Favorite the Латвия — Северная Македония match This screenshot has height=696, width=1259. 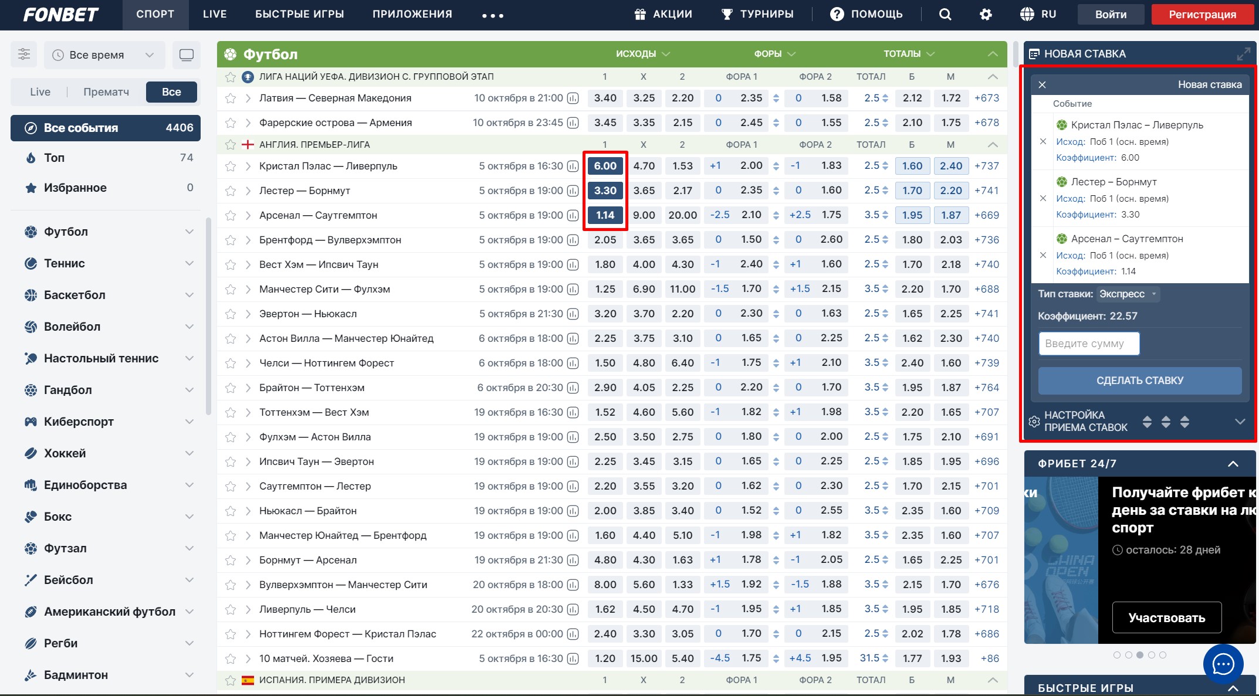[x=231, y=99]
